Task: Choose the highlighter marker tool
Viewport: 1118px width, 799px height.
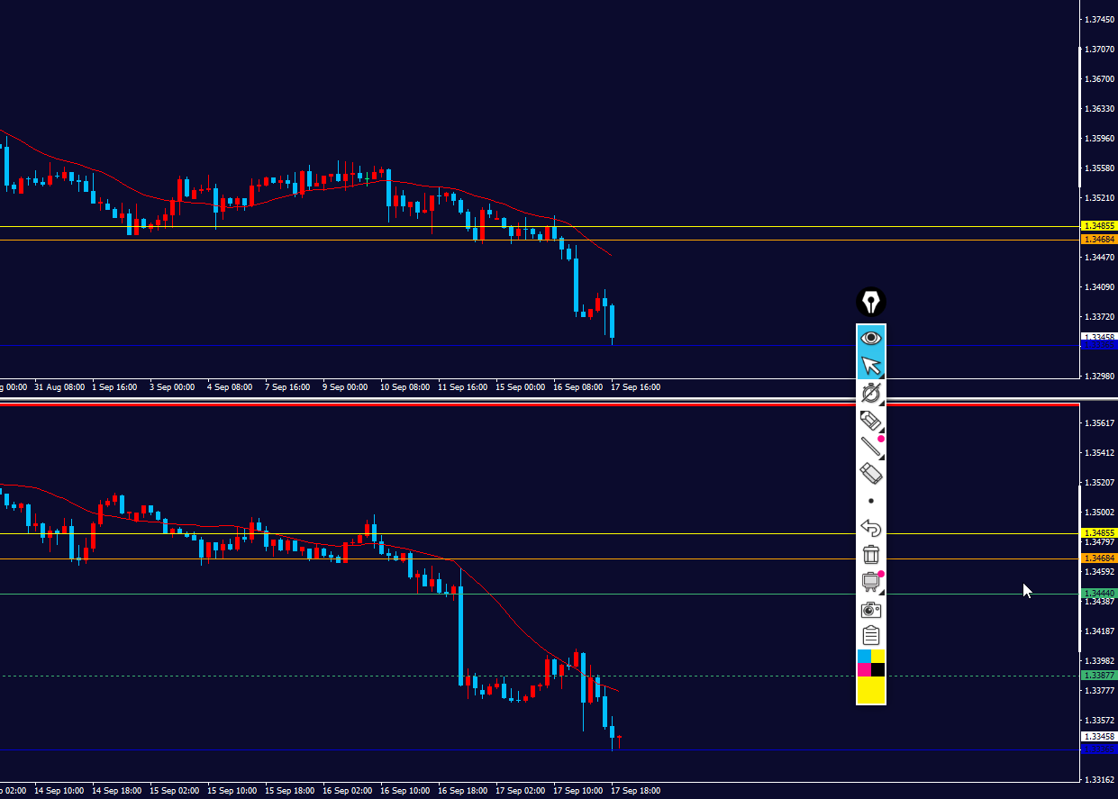Action: 871,420
